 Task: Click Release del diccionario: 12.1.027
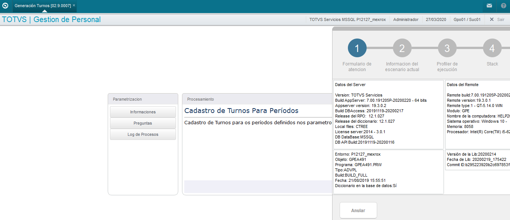365,122
